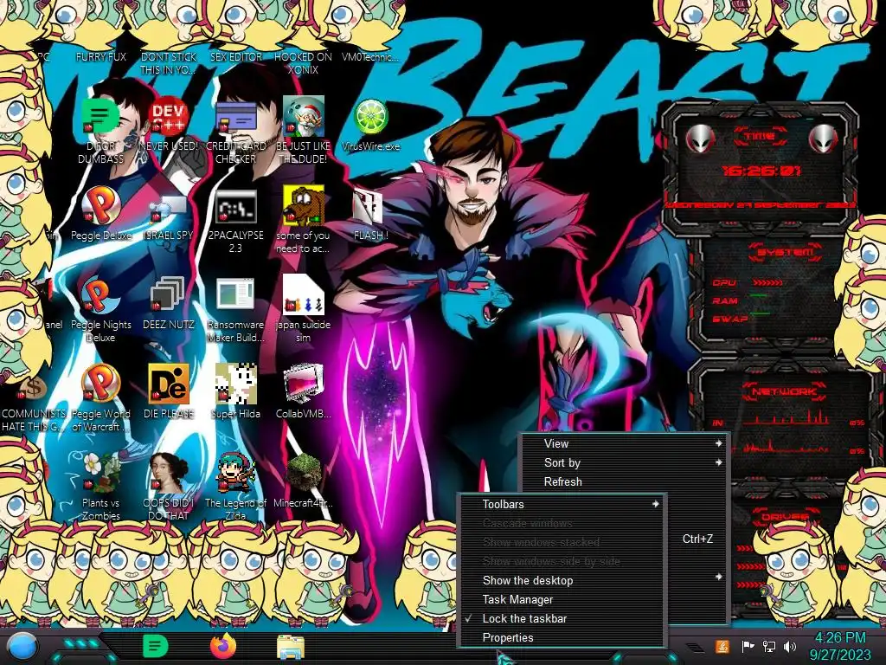Viewport: 886px width, 665px height.
Task: Click the VM0Technic... icon label
Action: [x=370, y=56]
